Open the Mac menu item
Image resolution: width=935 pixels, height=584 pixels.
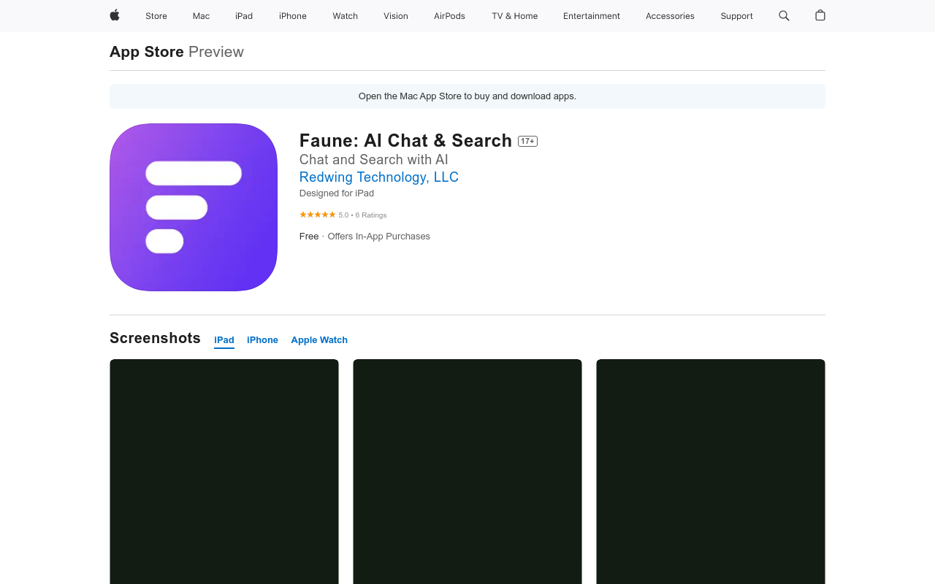(201, 16)
